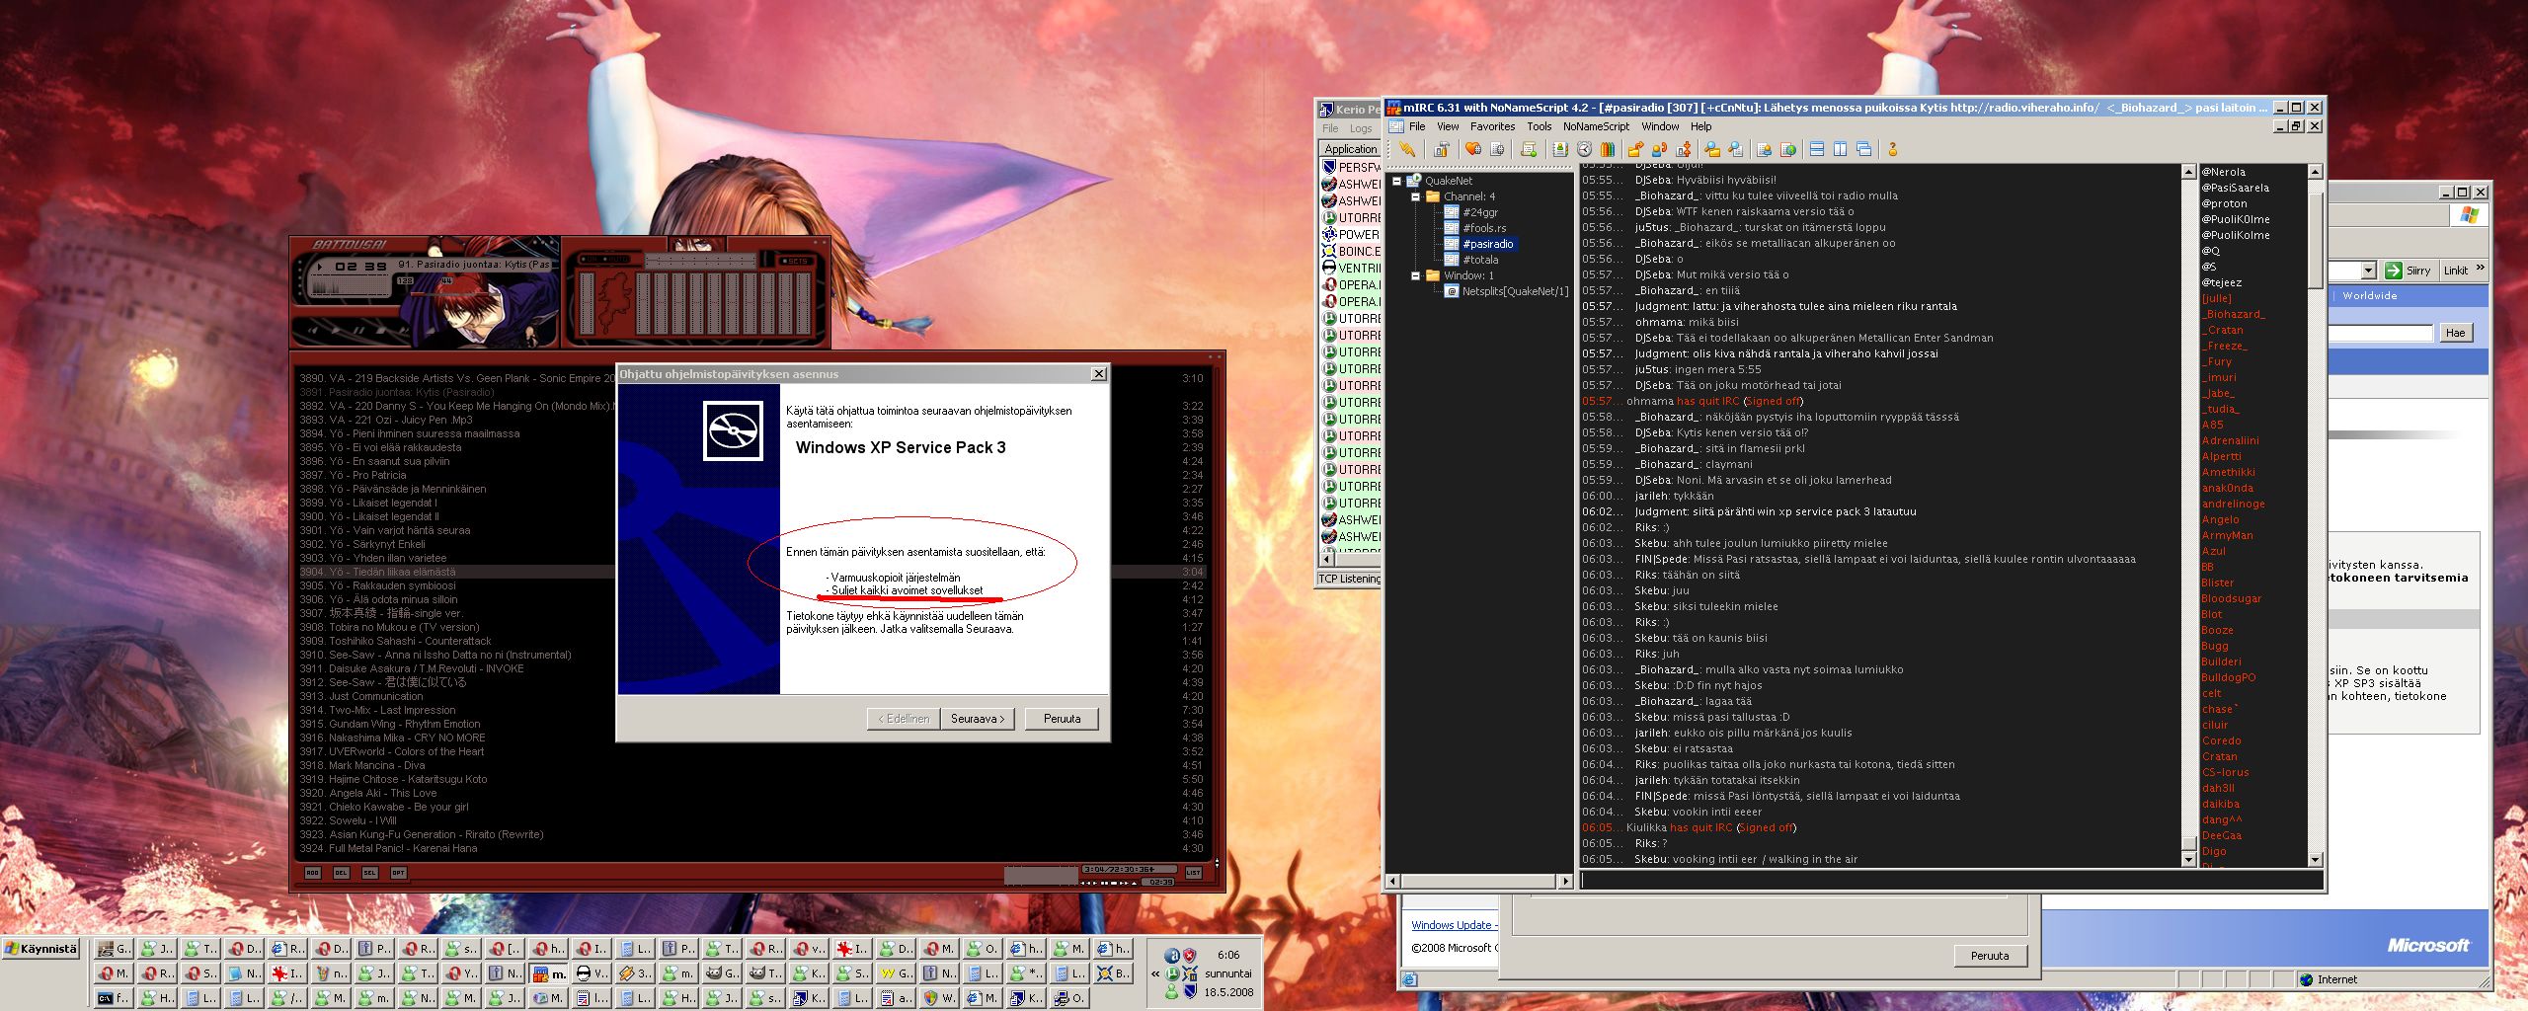The image size is (2528, 1011).
Task: Follow the Windows Update link
Action: pyautogui.click(x=1452, y=925)
